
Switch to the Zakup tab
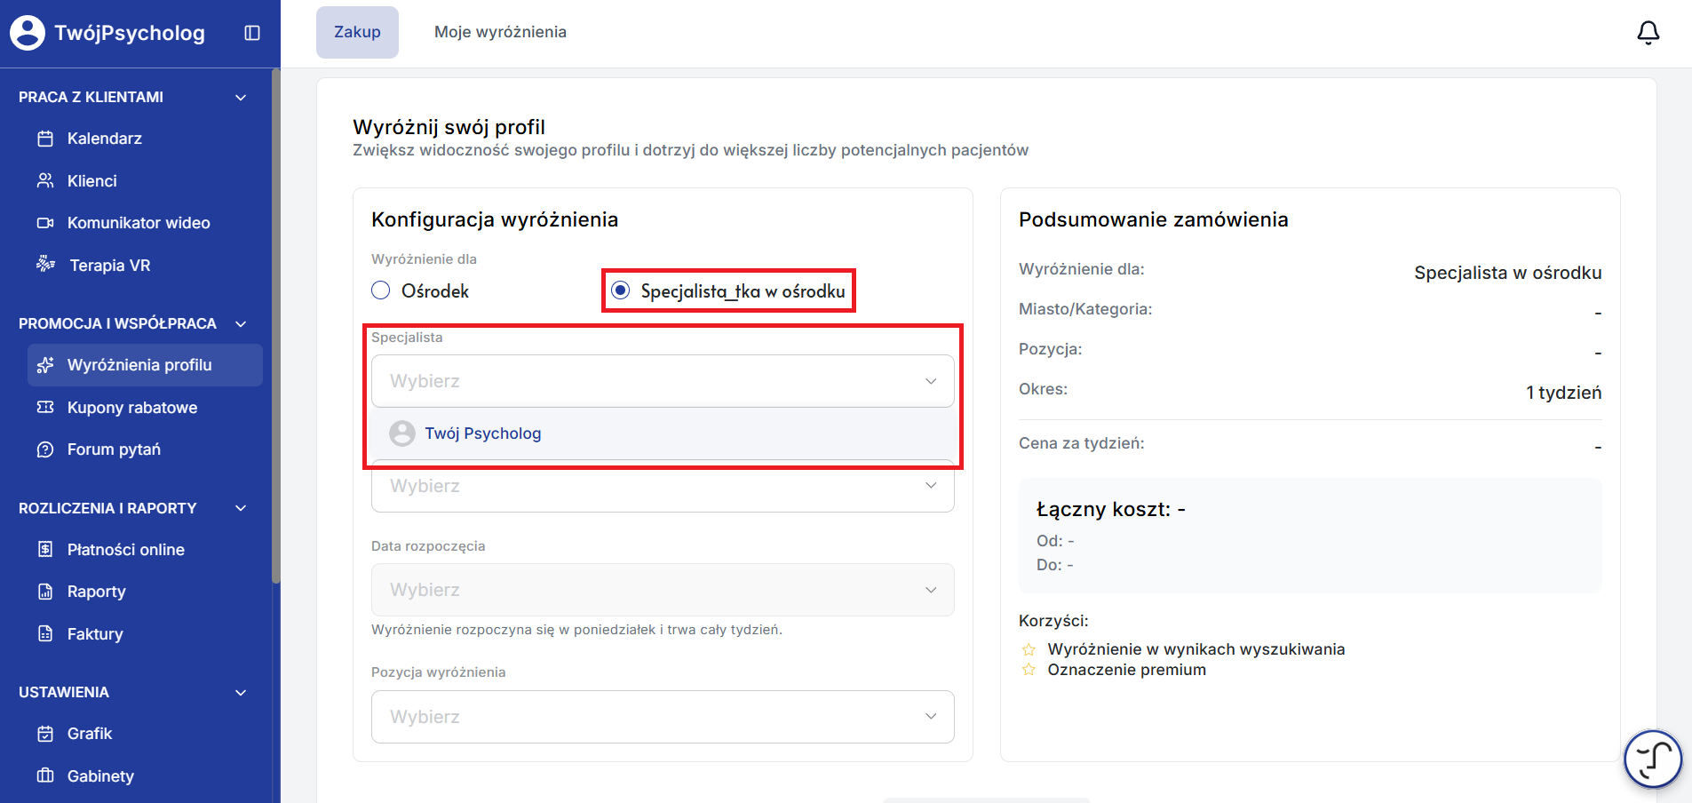[x=357, y=32]
